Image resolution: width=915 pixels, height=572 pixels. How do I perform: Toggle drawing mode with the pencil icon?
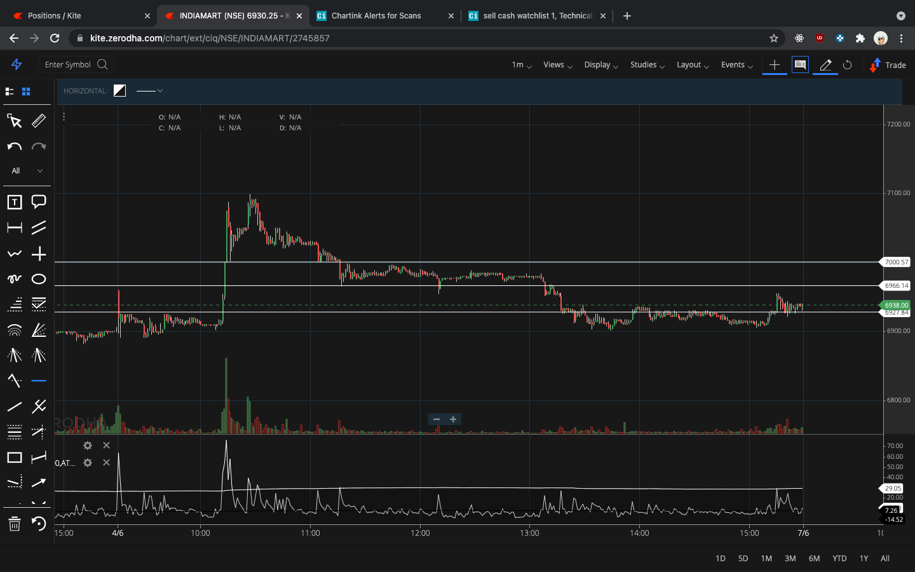coord(825,65)
